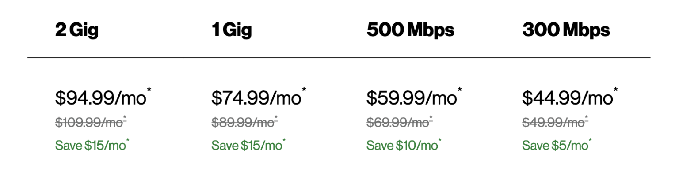Click the green Save $5/mo text

pyautogui.click(x=555, y=145)
